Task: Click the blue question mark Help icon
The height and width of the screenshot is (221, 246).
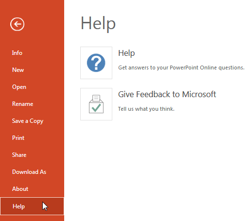Action: [x=96, y=63]
